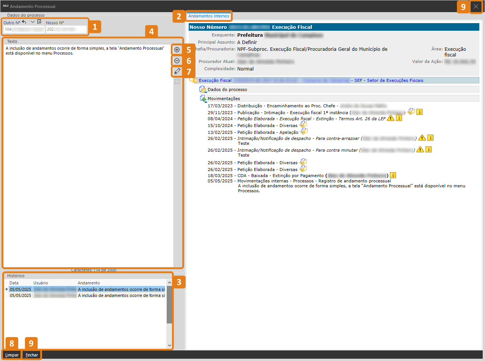
Task: Switch to the Andamentos Internos tab
Action: 208,16
